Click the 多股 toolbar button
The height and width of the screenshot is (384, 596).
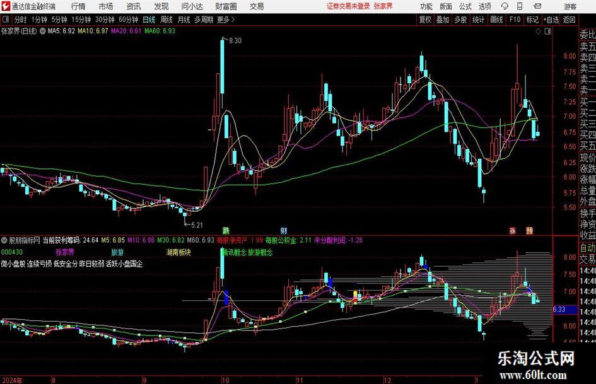pyautogui.click(x=460, y=20)
